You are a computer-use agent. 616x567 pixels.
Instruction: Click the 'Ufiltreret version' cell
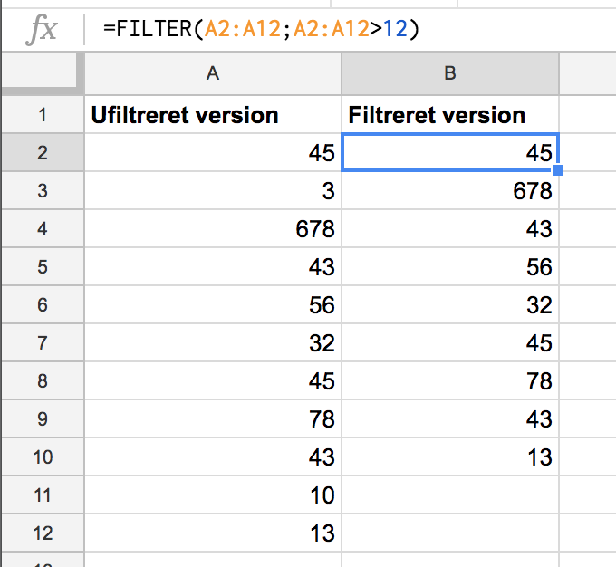click(x=213, y=115)
